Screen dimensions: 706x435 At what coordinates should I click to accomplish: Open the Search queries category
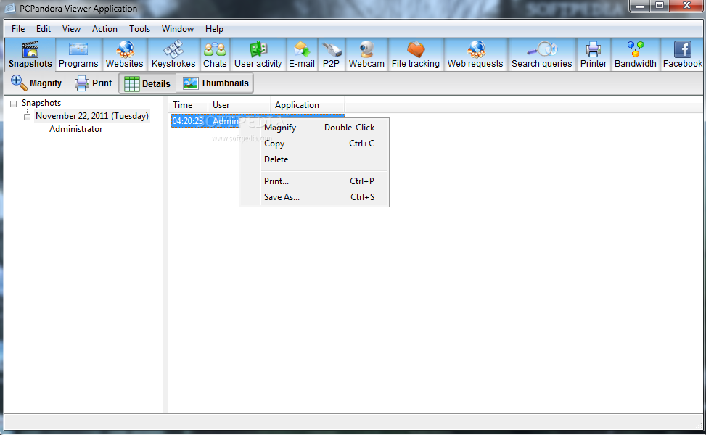click(x=542, y=54)
